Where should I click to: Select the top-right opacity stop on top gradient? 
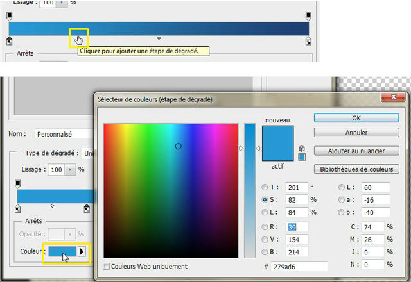(308, 15)
